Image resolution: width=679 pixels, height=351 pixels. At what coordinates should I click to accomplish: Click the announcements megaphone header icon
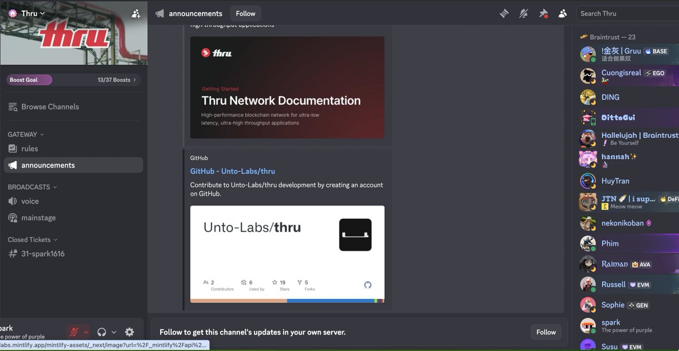pos(160,14)
